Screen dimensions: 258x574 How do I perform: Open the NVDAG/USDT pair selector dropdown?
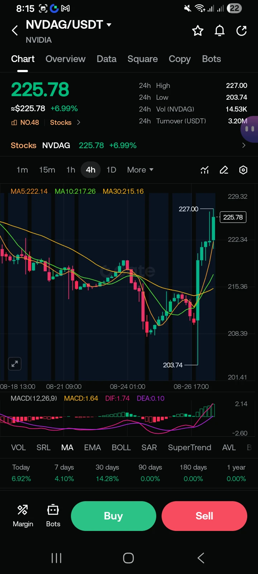click(x=69, y=25)
